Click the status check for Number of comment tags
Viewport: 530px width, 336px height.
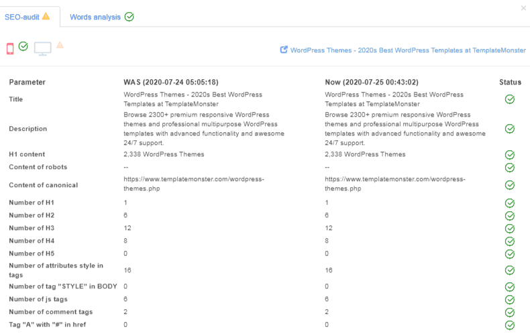[x=510, y=313]
